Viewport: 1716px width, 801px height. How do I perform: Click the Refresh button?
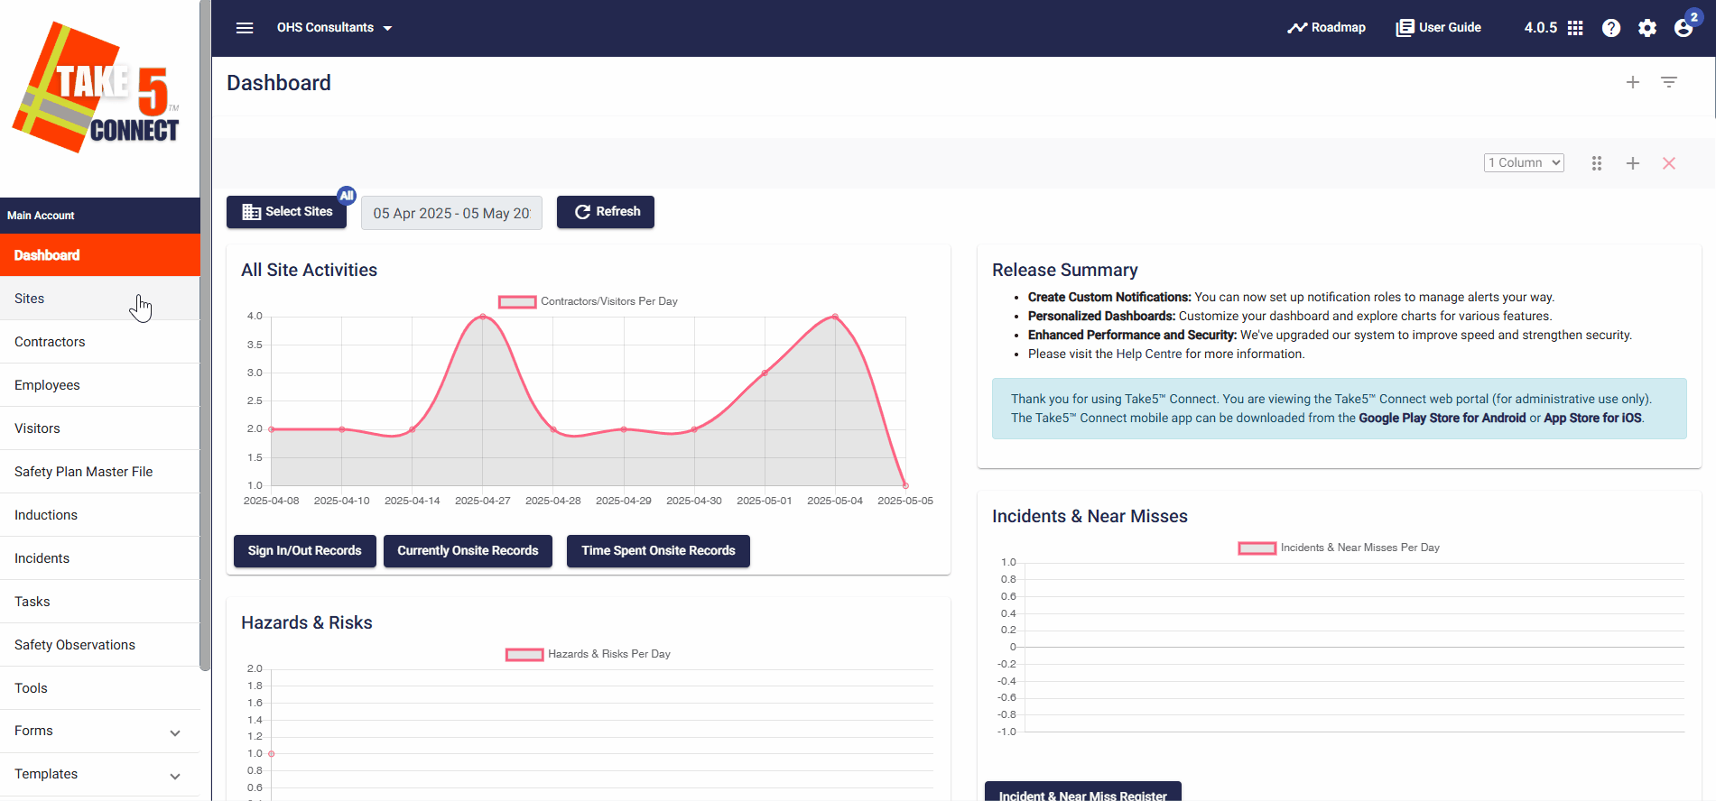pos(606,212)
